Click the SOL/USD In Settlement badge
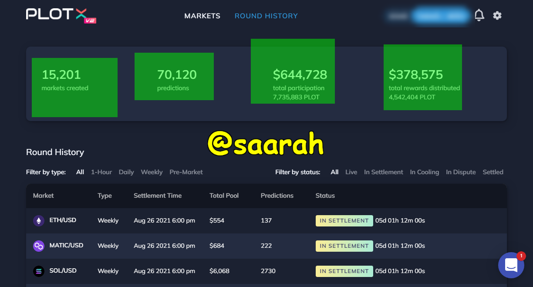 [x=344, y=271]
